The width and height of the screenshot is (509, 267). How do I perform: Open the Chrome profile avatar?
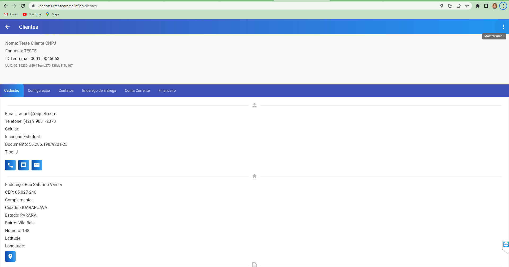coord(495,6)
